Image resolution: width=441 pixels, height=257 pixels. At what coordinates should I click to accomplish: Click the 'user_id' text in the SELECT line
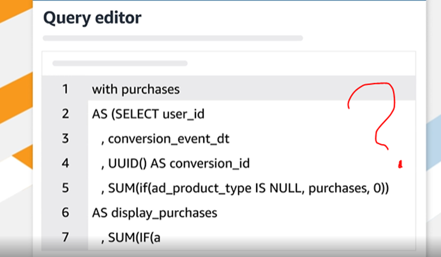pyautogui.click(x=183, y=114)
